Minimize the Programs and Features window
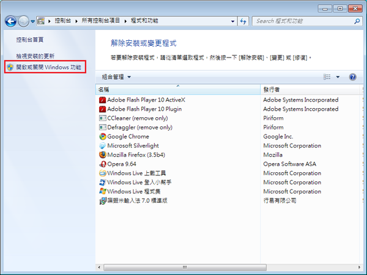367x275 pixels. pos(325,9)
